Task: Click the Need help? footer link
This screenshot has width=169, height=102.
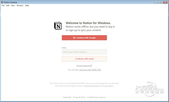Action: click(67, 97)
